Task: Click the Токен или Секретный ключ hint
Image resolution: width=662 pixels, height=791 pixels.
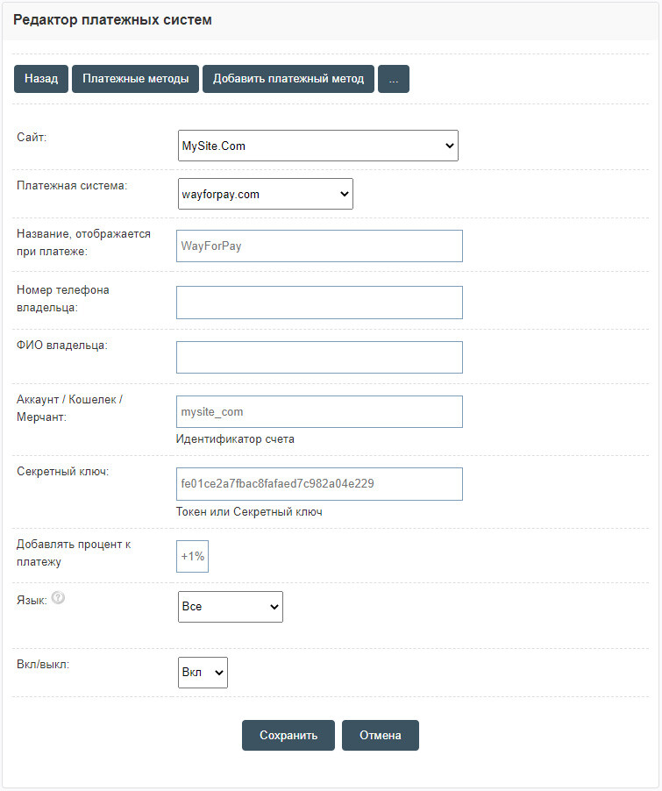Action: [249, 512]
